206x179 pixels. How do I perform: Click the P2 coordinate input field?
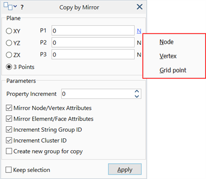click(x=93, y=43)
